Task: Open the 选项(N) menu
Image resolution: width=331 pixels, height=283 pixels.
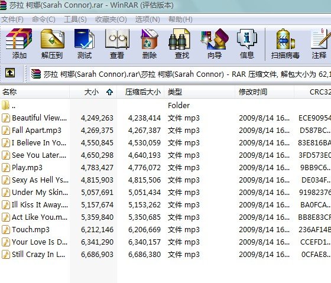Action: coord(147,19)
